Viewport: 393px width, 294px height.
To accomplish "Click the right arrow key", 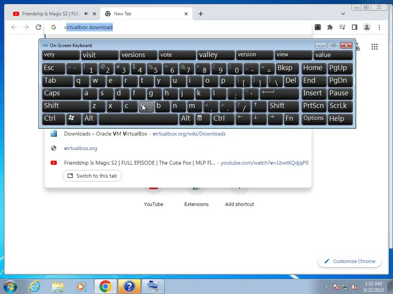I will (275, 119).
